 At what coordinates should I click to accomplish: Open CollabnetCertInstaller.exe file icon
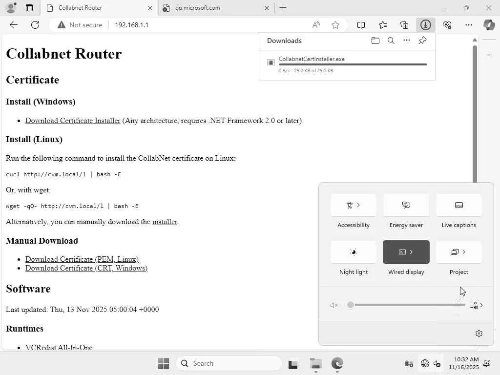pos(271,62)
